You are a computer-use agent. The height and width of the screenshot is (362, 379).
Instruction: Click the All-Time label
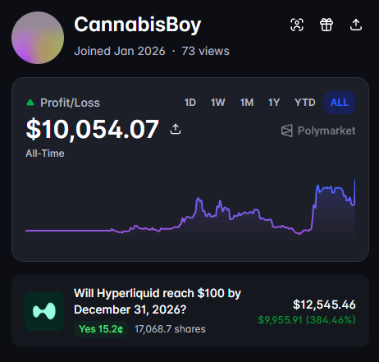tap(45, 154)
